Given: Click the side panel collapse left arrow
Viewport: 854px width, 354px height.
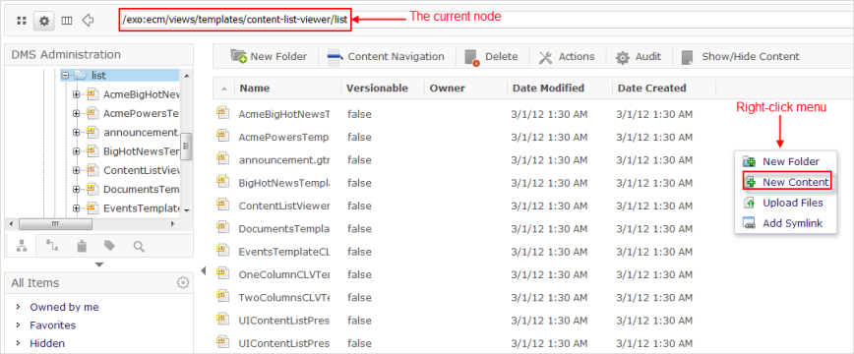Looking at the screenshot, I should click(204, 270).
